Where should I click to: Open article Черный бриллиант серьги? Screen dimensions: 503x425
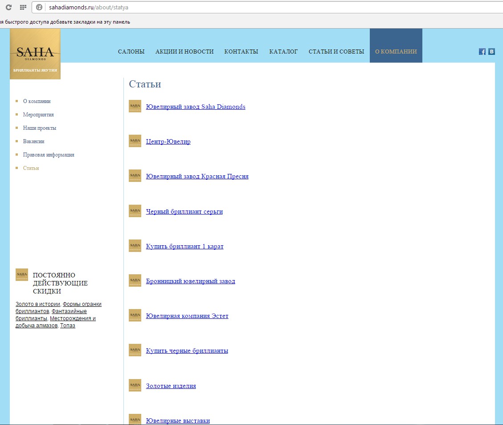pyautogui.click(x=184, y=211)
